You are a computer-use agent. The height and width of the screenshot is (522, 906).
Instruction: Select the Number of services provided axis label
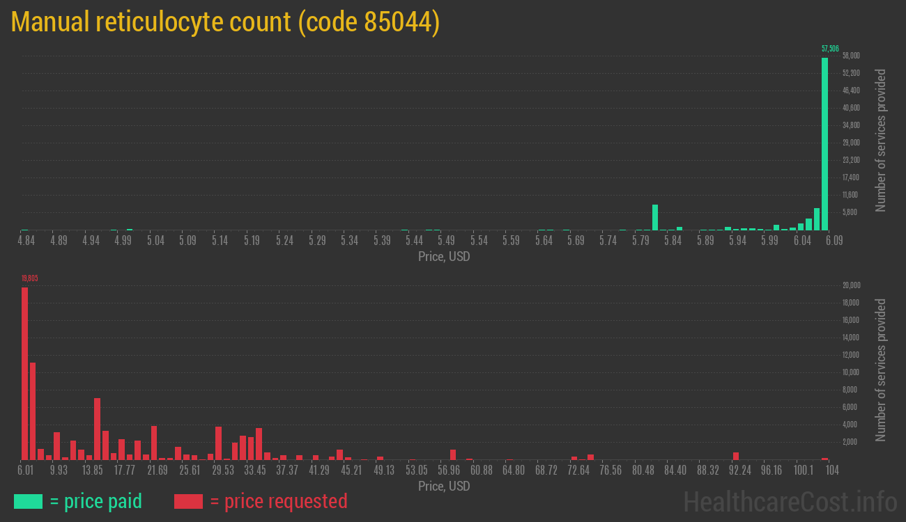[882, 139]
